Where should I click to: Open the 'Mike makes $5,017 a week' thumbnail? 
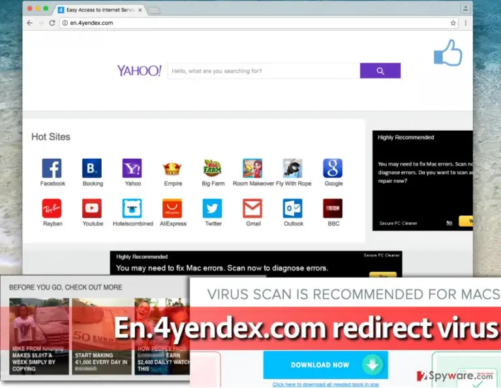point(39,336)
